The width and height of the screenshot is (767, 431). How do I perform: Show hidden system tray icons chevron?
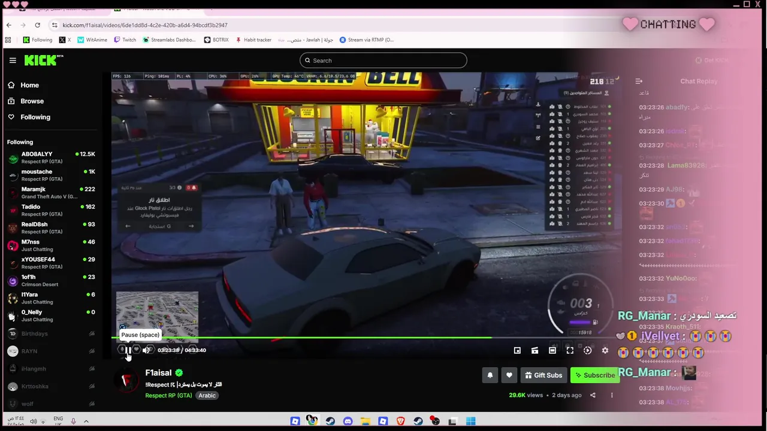(x=86, y=421)
